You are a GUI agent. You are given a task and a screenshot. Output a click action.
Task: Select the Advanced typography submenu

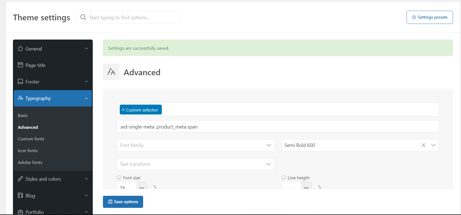point(28,127)
